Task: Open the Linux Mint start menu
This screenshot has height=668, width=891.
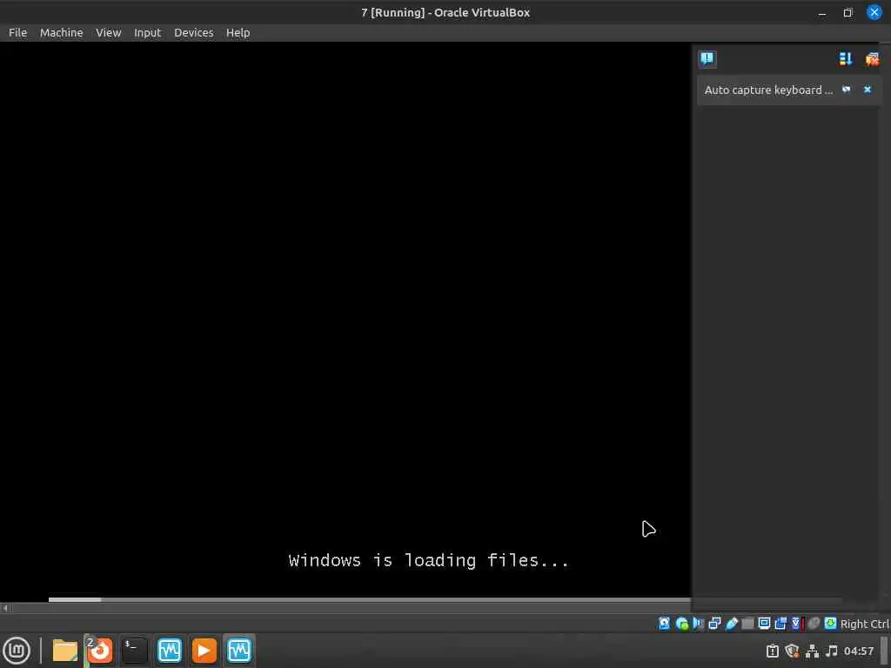Action: pos(17,651)
